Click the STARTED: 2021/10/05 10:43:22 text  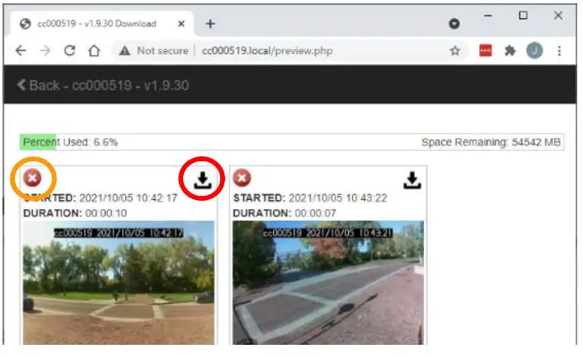coord(310,198)
